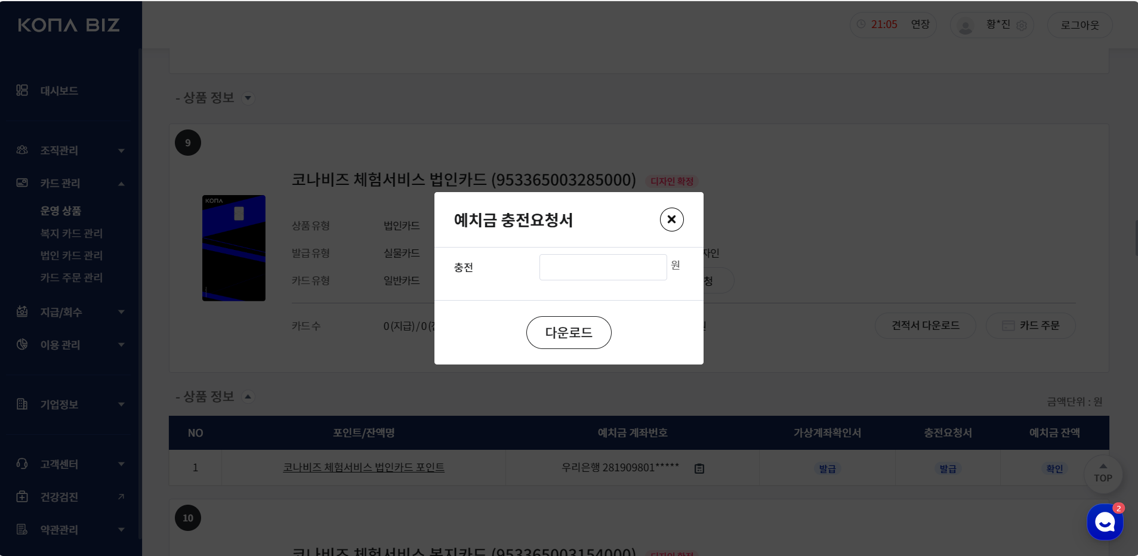Expand the 기업정보 sidebar menu
This screenshot has width=1138, height=556.
(x=121, y=404)
